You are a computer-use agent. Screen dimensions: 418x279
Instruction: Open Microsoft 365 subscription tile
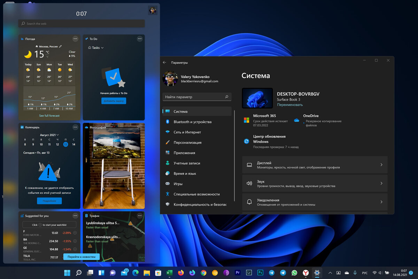click(266, 120)
